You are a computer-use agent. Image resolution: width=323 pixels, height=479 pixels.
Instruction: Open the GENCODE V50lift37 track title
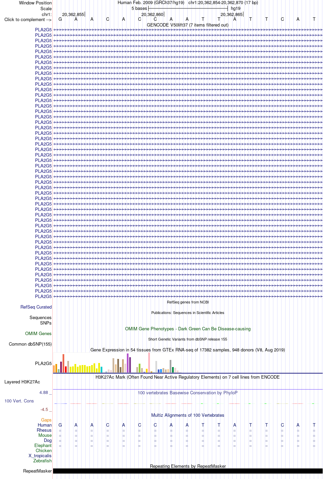(x=188, y=25)
